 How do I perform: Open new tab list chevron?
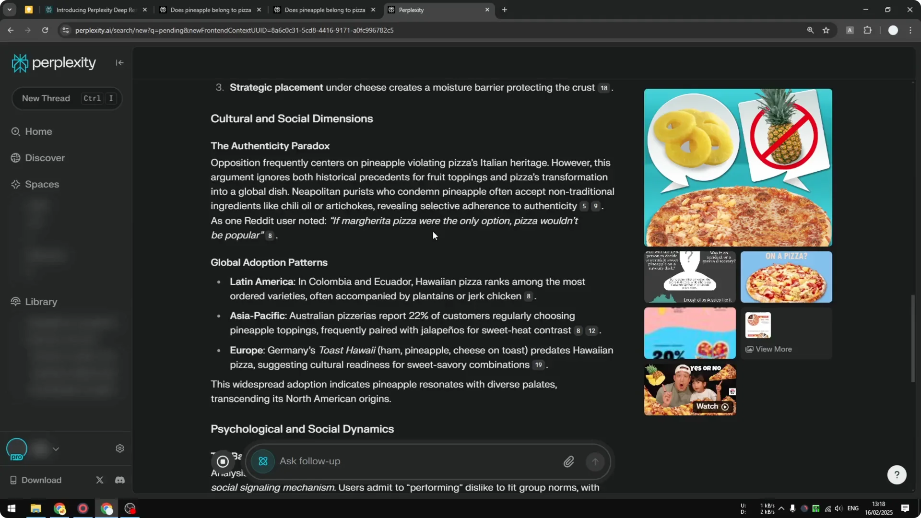coord(9,10)
